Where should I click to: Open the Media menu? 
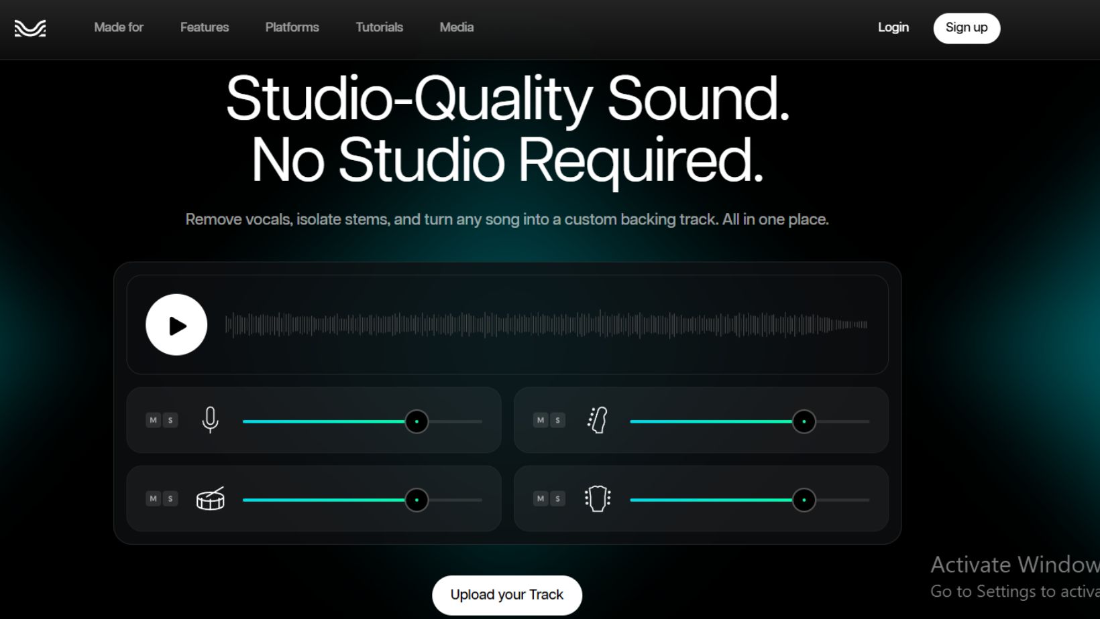point(456,27)
